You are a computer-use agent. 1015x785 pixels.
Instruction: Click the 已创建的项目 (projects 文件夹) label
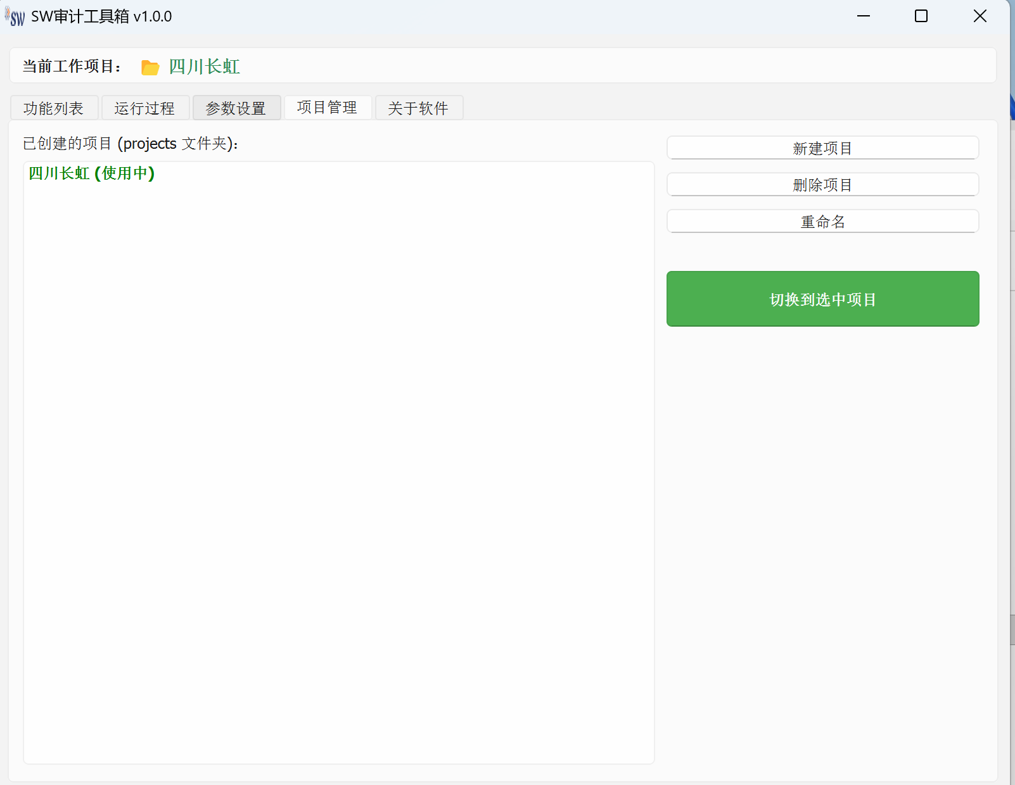(131, 144)
